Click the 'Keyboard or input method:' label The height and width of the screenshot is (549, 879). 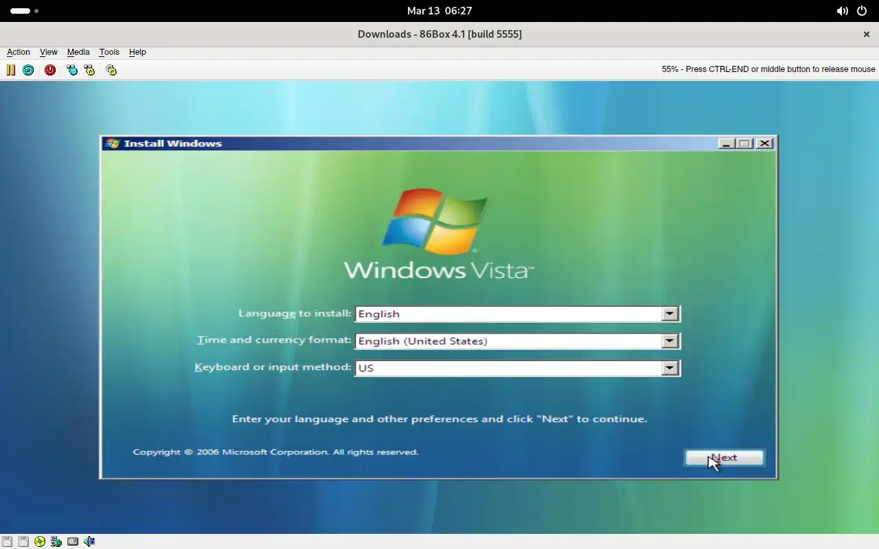(x=273, y=367)
